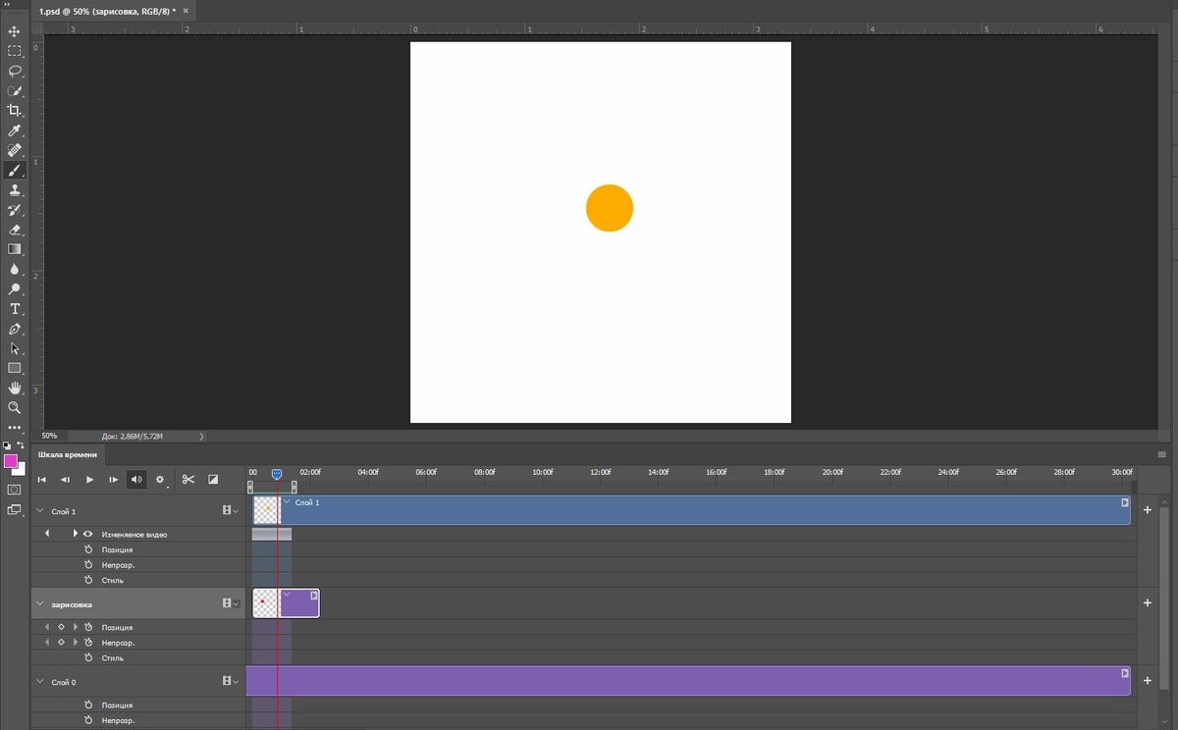Select the Move tool
Screen dimensions: 1178x730
pyautogui.click(x=15, y=31)
